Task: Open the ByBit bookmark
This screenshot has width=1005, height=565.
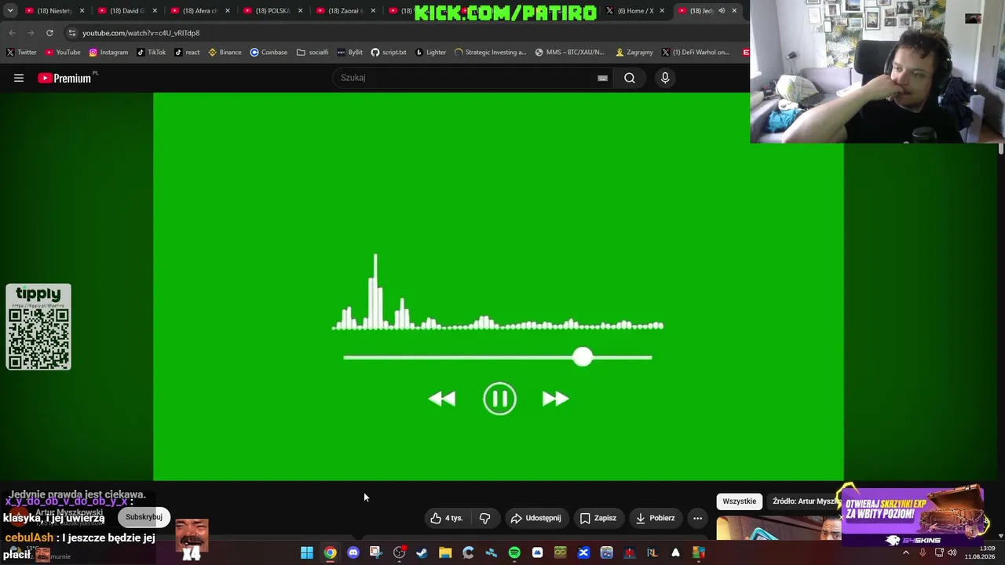Action: (350, 53)
